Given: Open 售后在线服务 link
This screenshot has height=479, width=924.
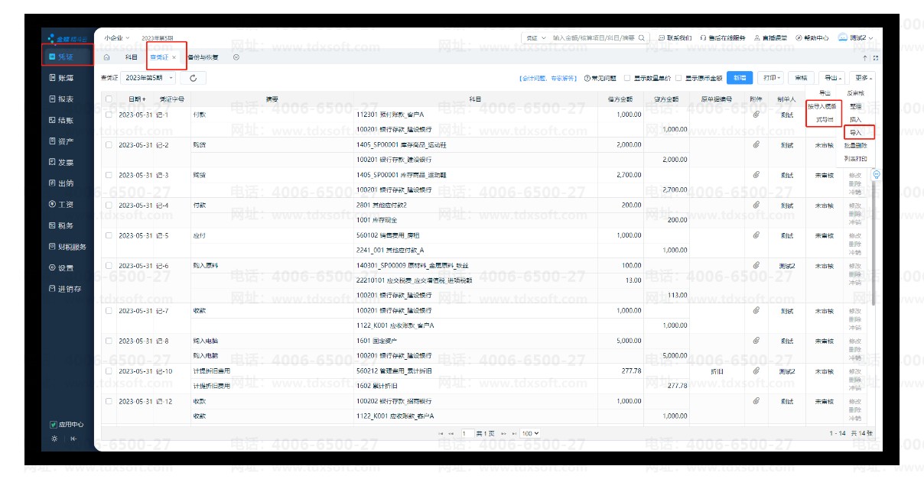Looking at the screenshot, I should click(723, 37).
